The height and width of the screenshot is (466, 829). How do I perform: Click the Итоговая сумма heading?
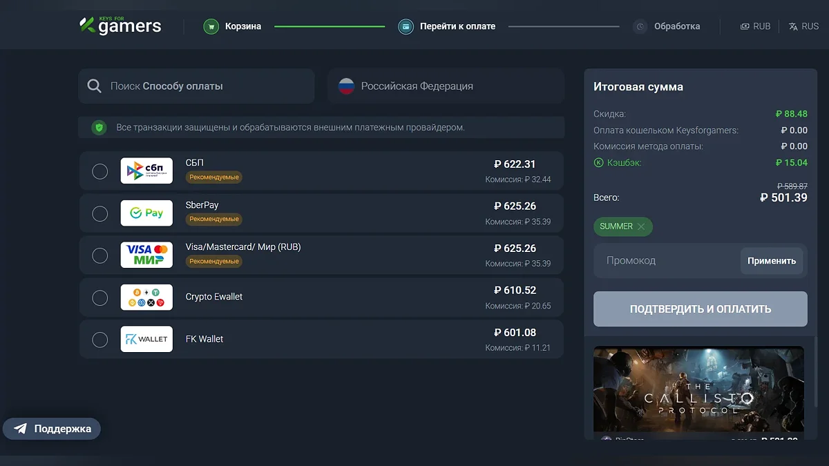point(638,87)
